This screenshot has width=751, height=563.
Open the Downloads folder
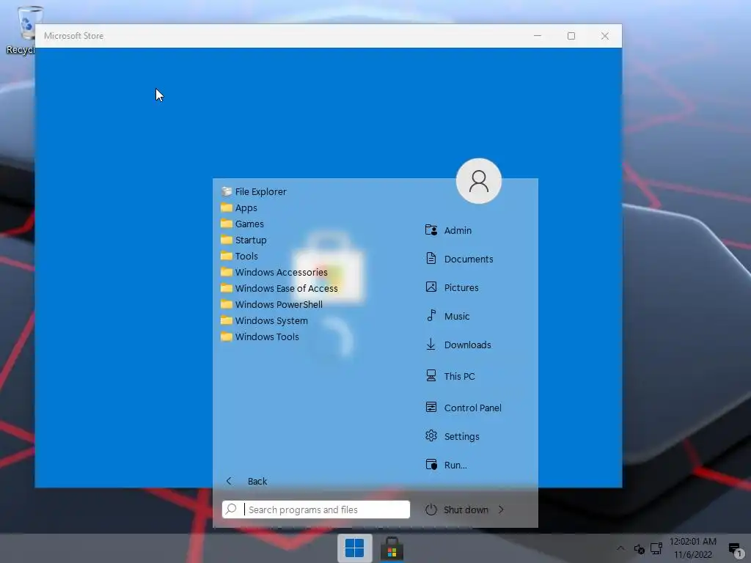[x=458, y=345]
